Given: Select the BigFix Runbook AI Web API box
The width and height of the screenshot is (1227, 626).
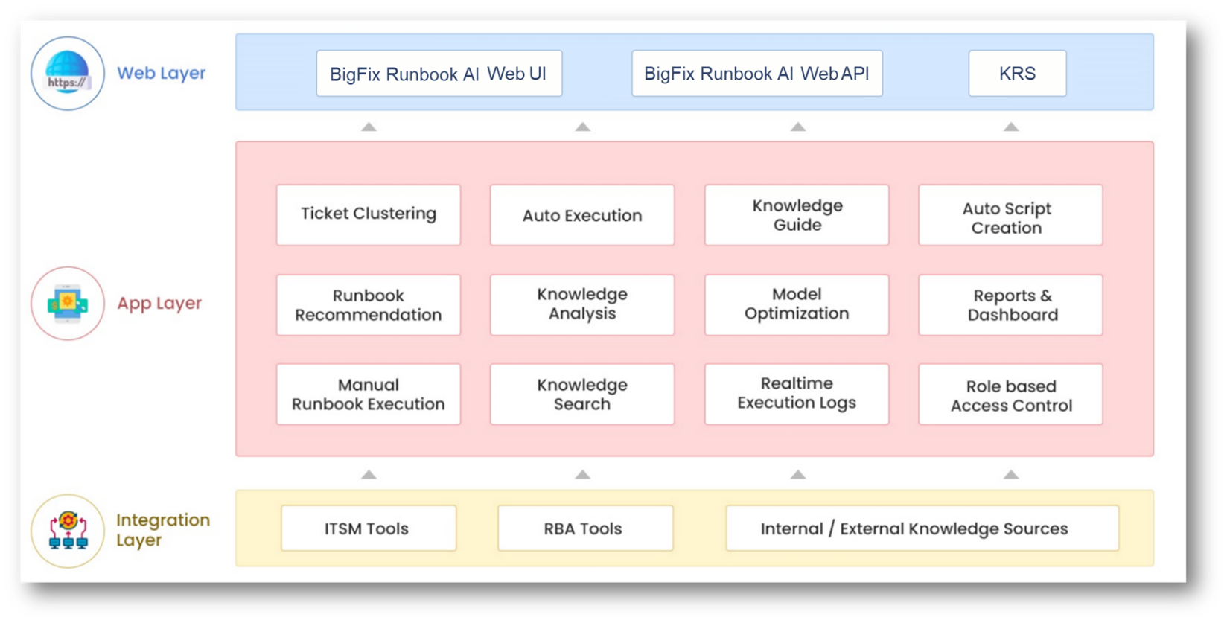Looking at the screenshot, I should [756, 74].
